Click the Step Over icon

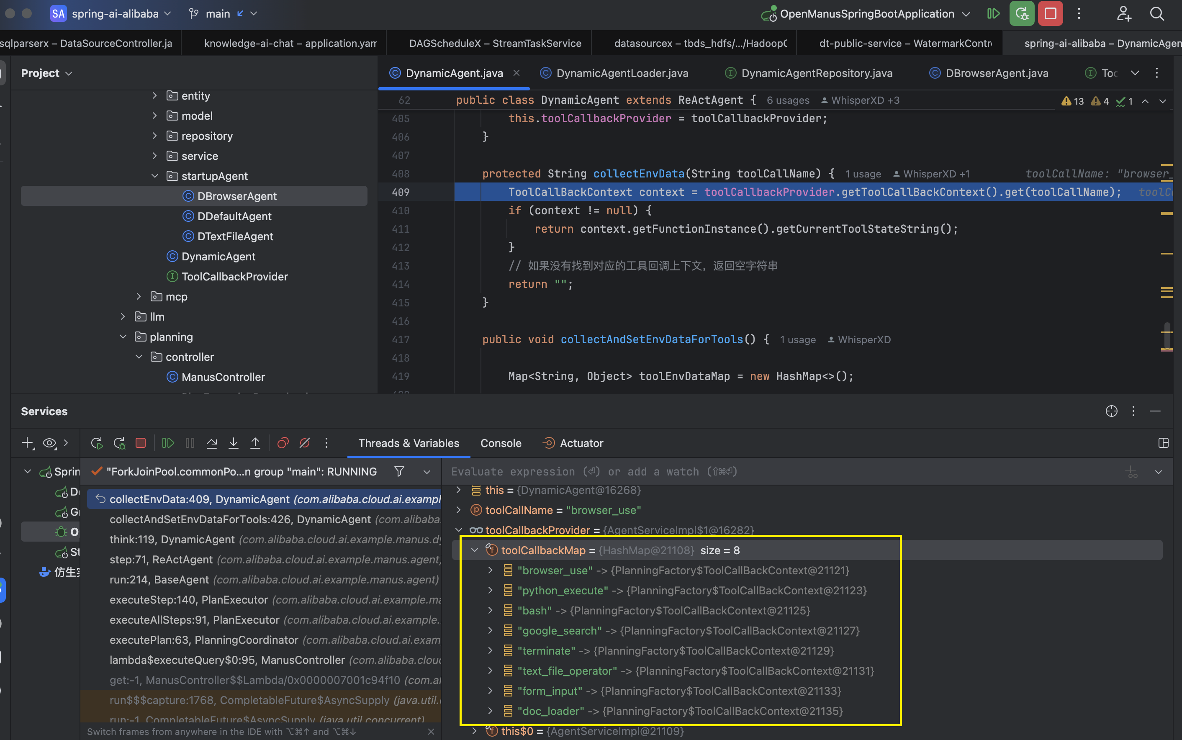point(211,443)
